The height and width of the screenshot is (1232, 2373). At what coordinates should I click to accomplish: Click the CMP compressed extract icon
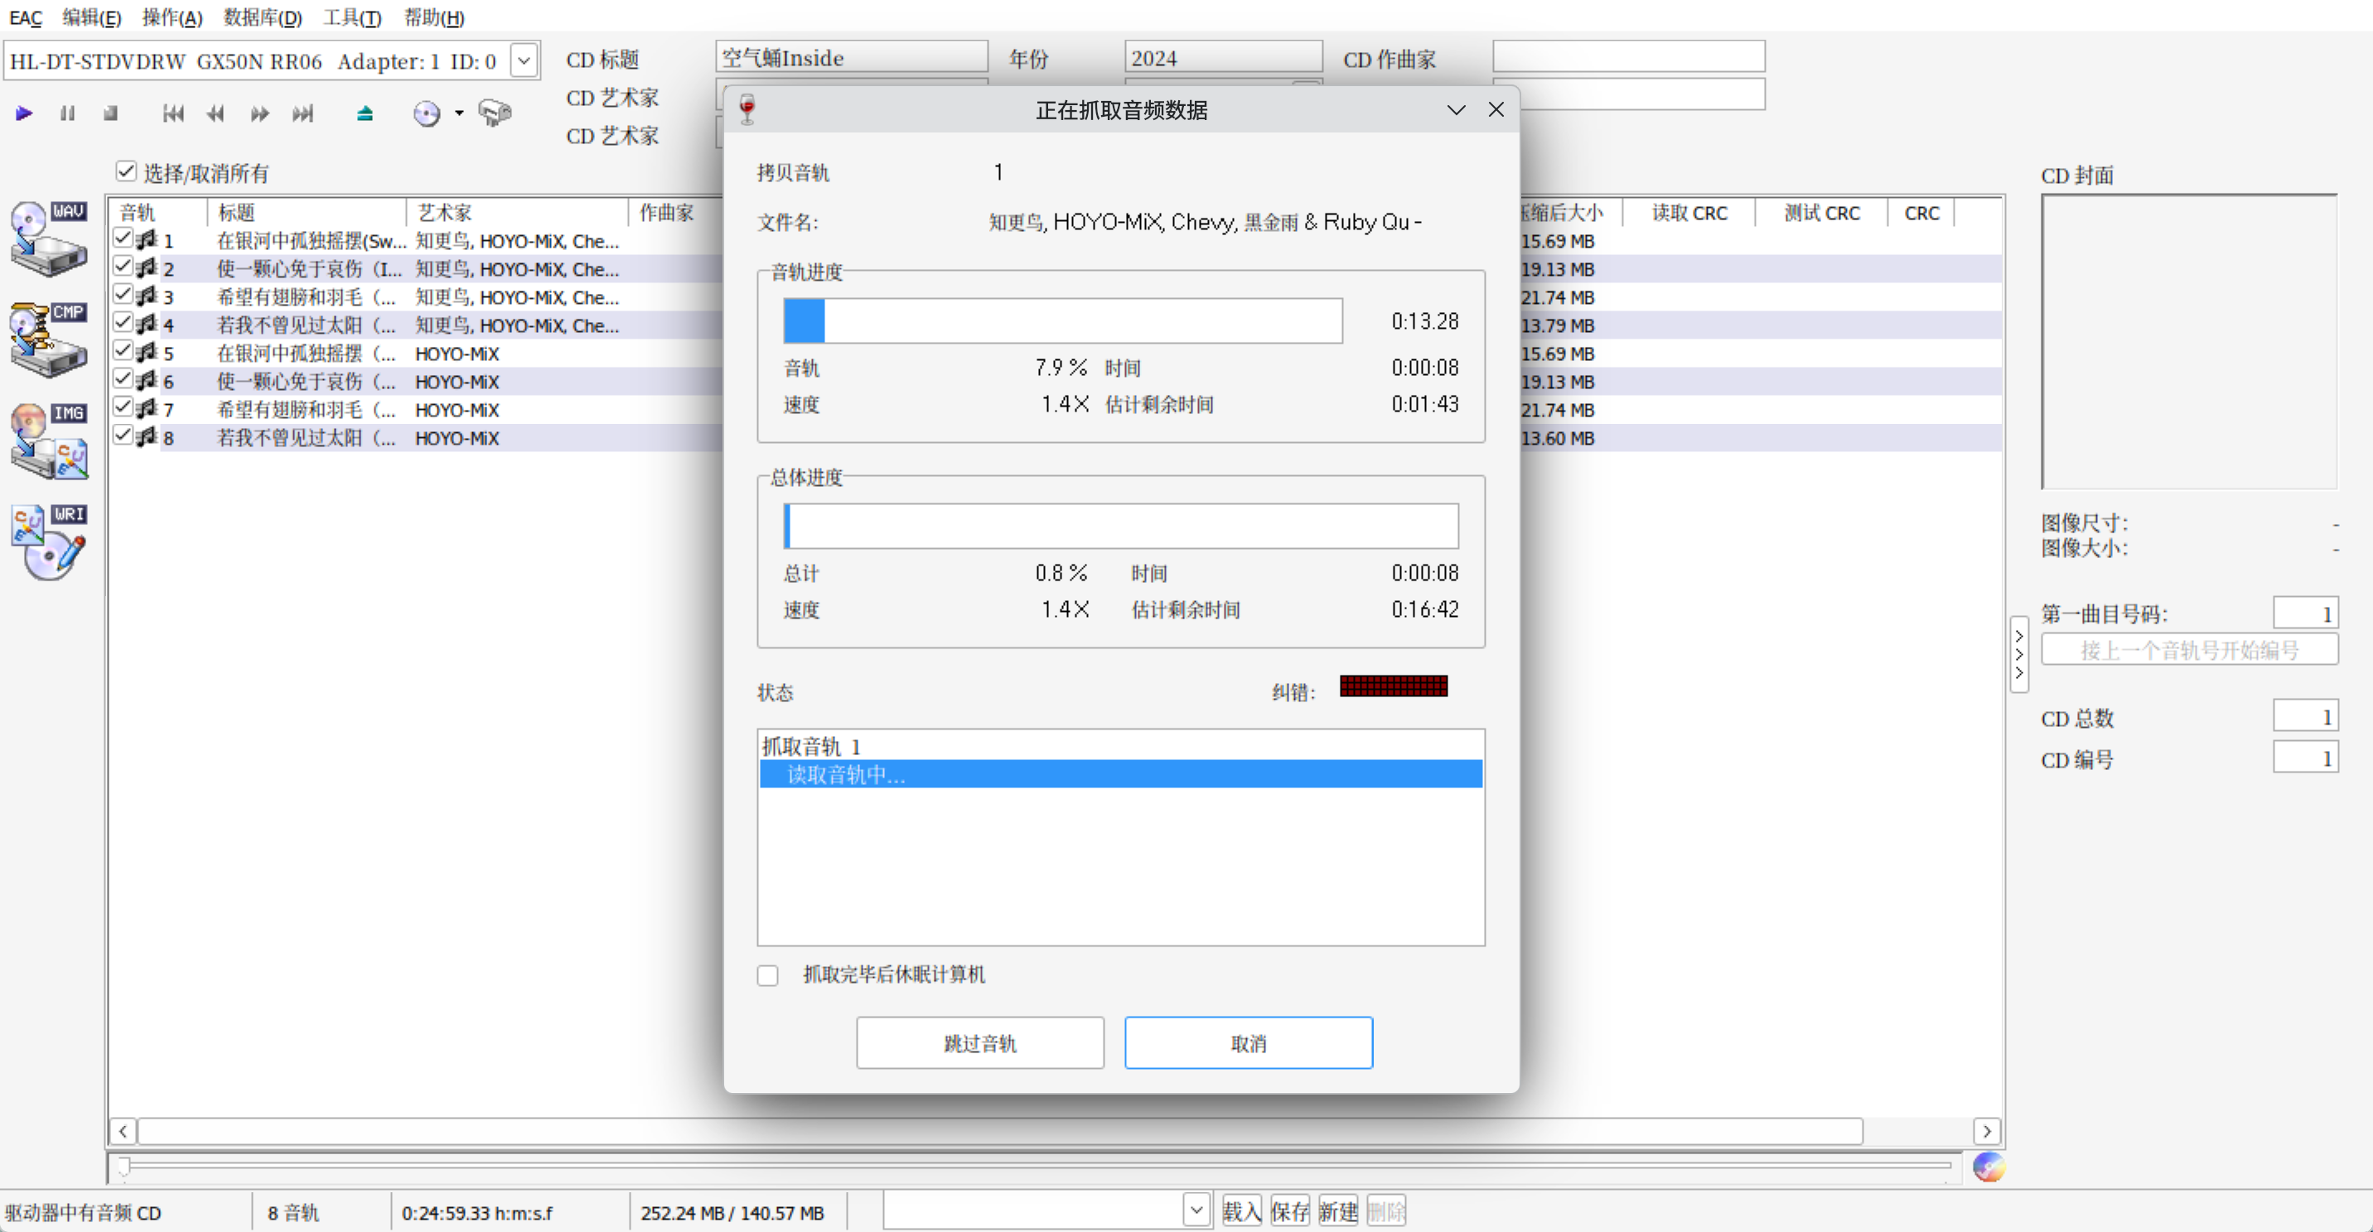pos(50,339)
